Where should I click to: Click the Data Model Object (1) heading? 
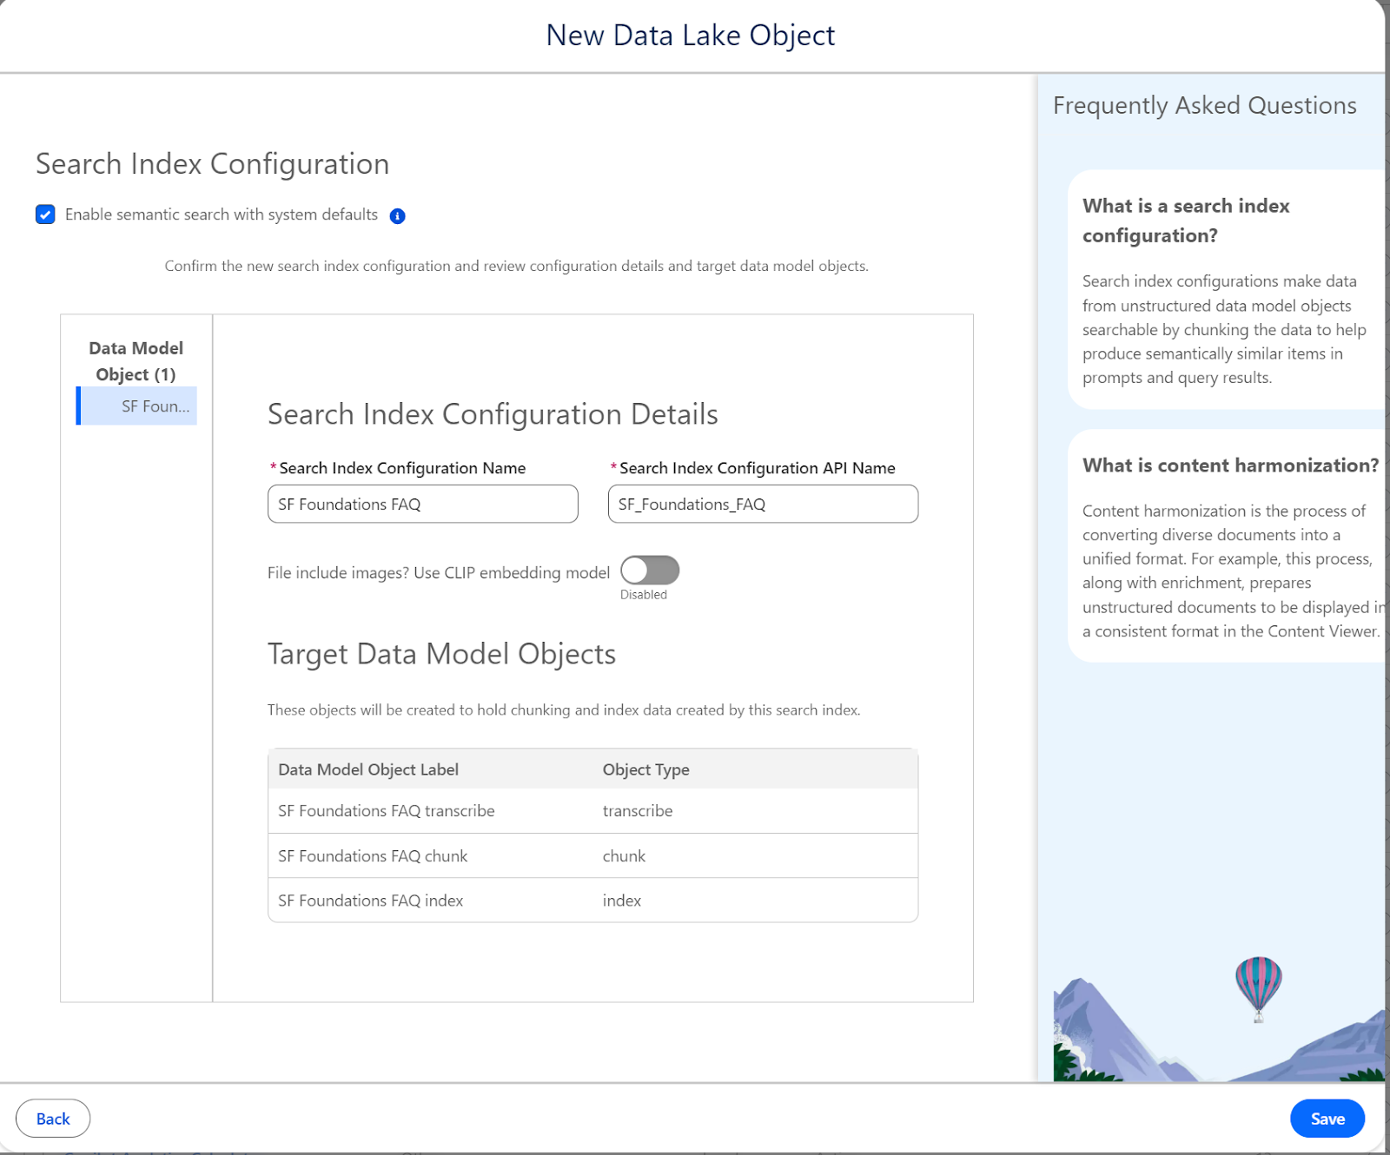click(136, 361)
